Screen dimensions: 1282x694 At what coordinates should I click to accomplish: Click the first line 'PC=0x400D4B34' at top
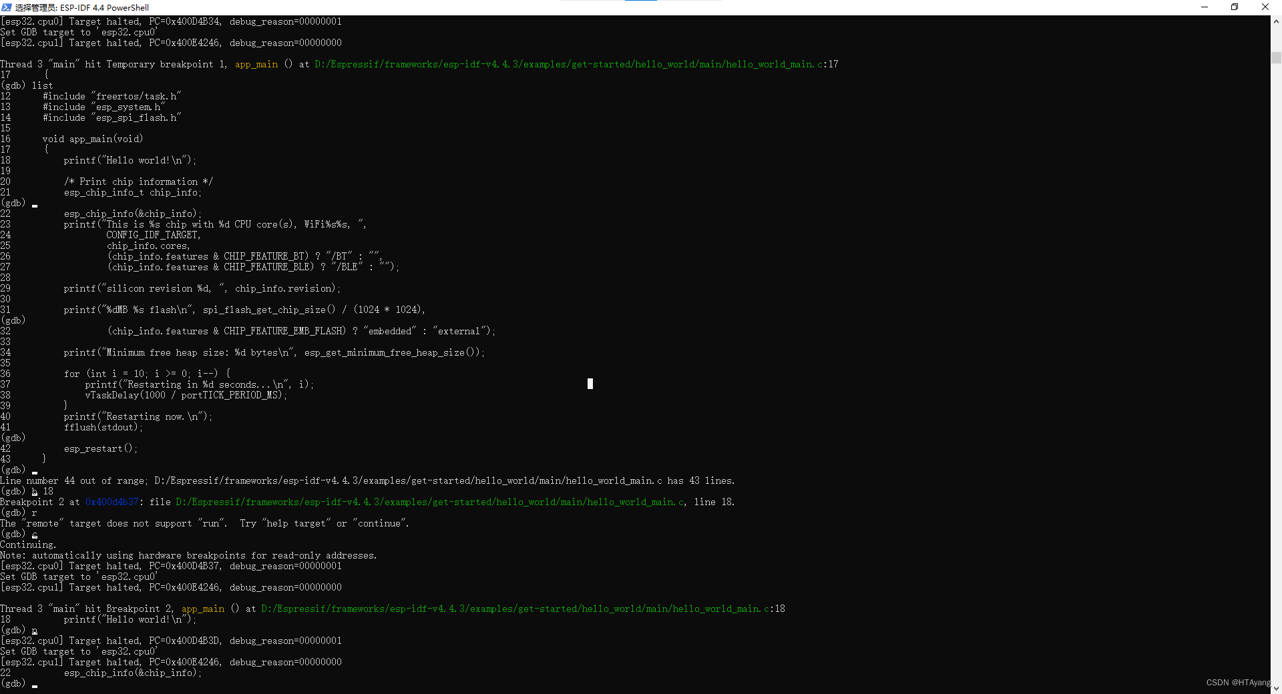pyautogui.click(x=171, y=21)
